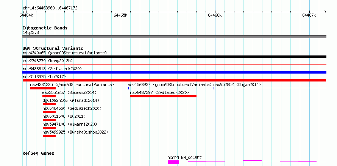
Task: Click the thin red esv2748779 bar
Action: point(174,64)
